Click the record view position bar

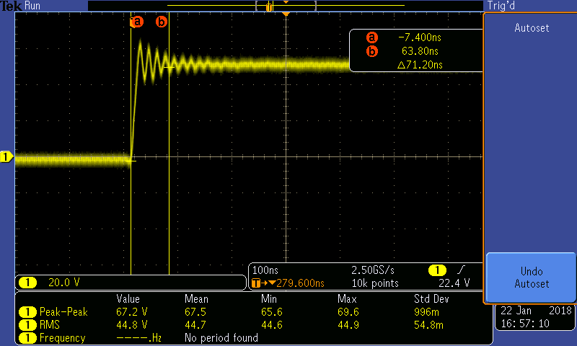coord(286,6)
